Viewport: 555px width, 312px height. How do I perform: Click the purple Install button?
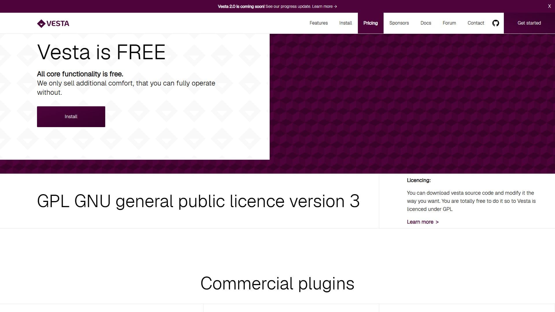click(71, 117)
